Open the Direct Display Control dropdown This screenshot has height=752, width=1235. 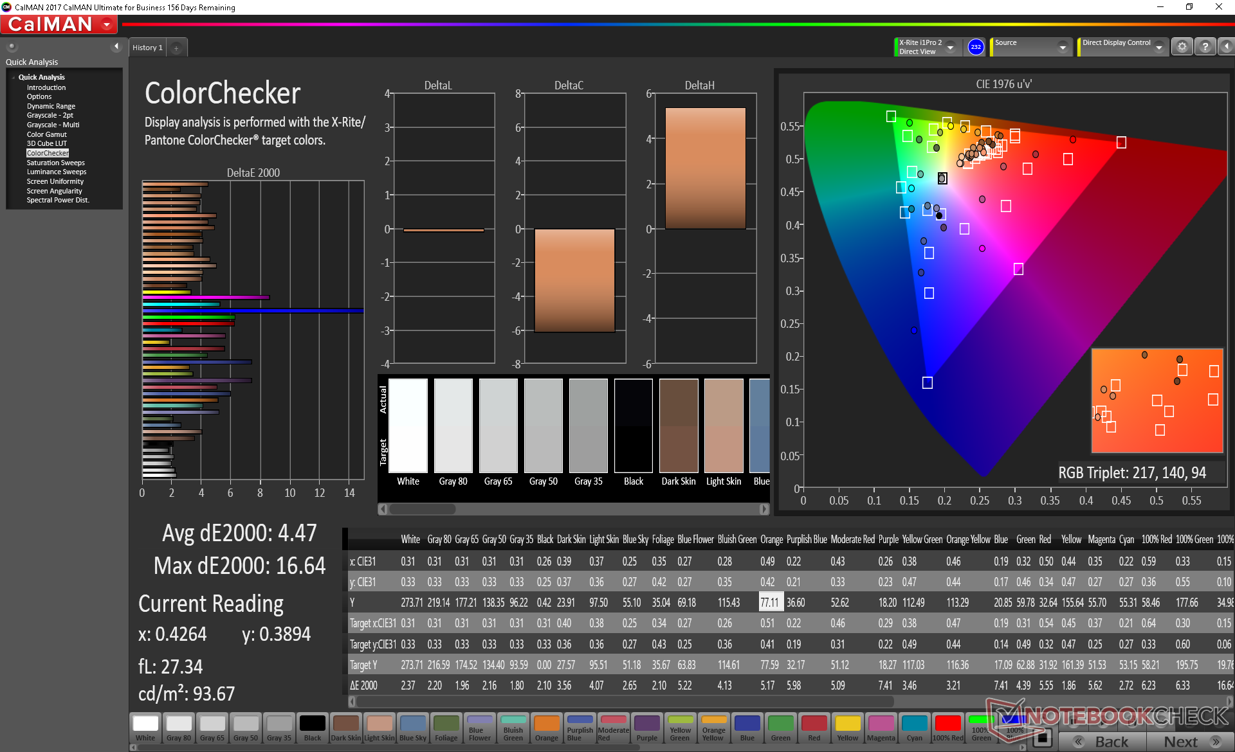[x=1158, y=47]
